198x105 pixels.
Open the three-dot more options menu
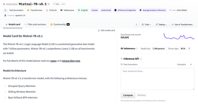(x=136, y=24)
